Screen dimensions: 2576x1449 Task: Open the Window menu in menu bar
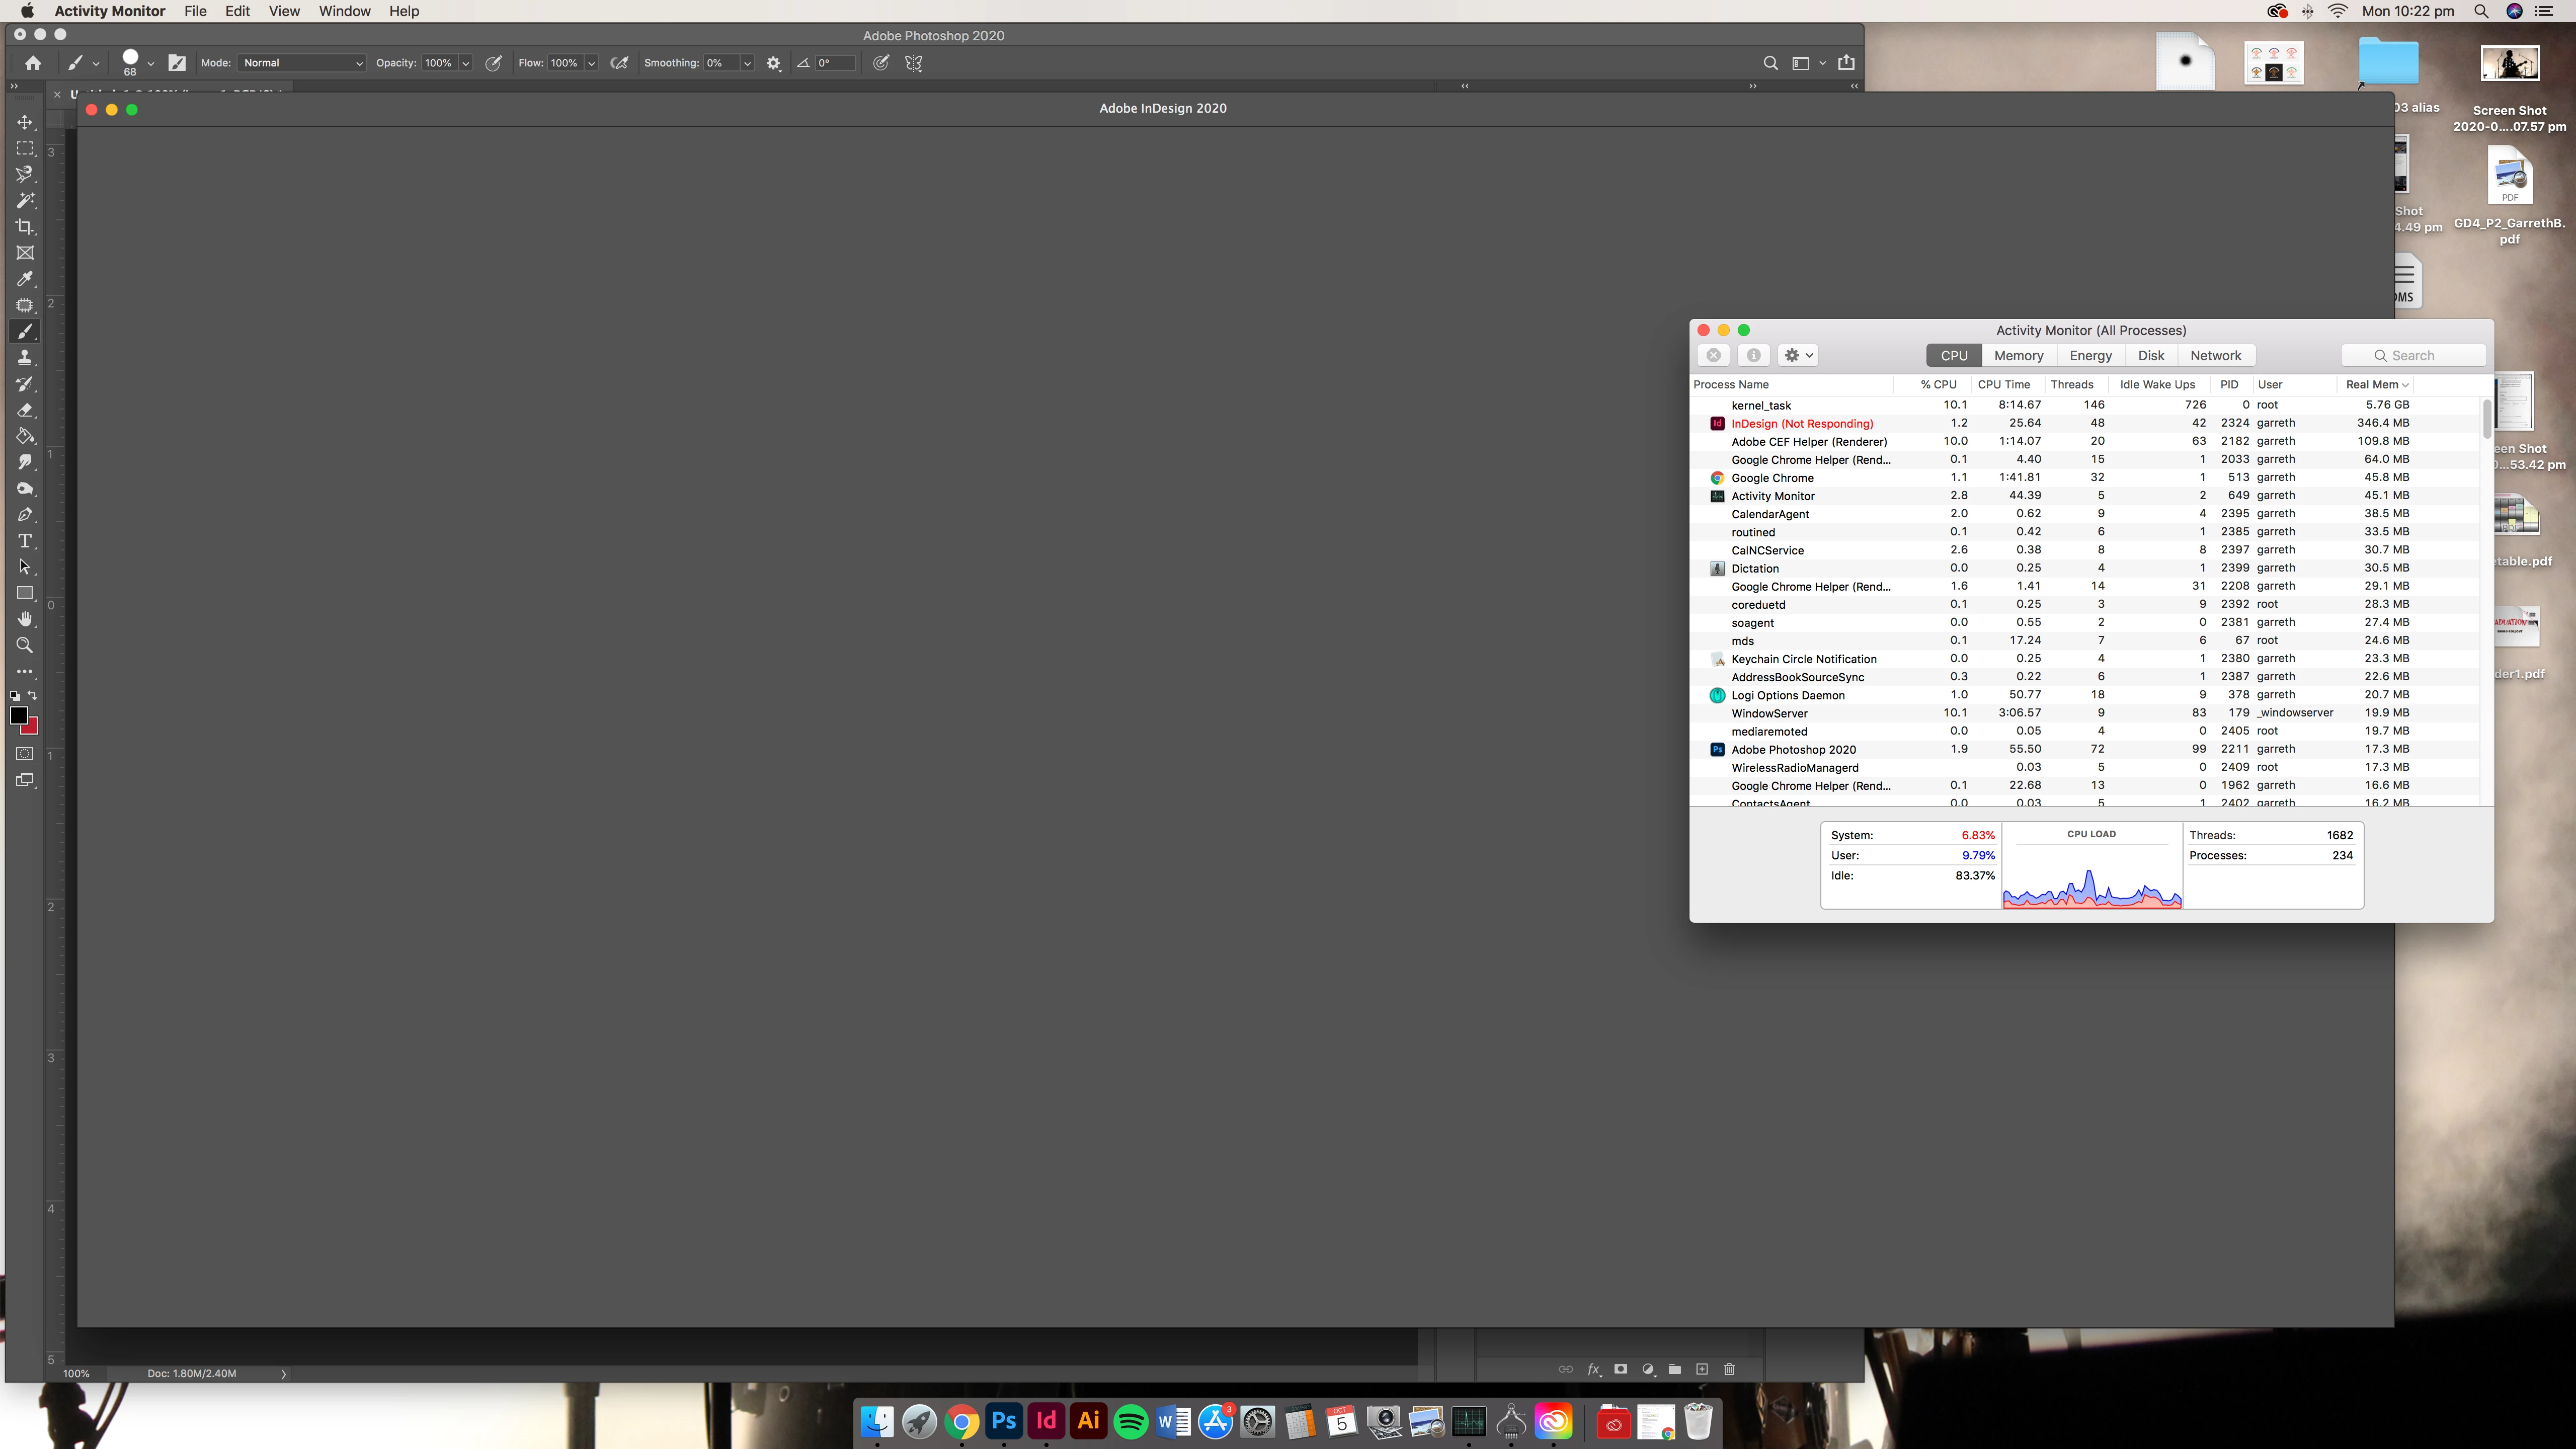(x=344, y=11)
